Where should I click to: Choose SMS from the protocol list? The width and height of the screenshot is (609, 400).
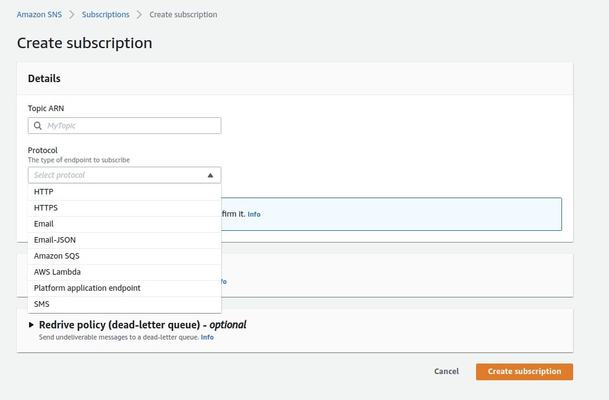pyautogui.click(x=124, y=304)
